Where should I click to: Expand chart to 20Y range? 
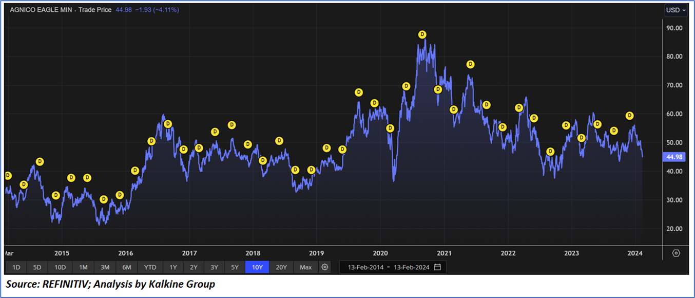(x=281, y=267)
